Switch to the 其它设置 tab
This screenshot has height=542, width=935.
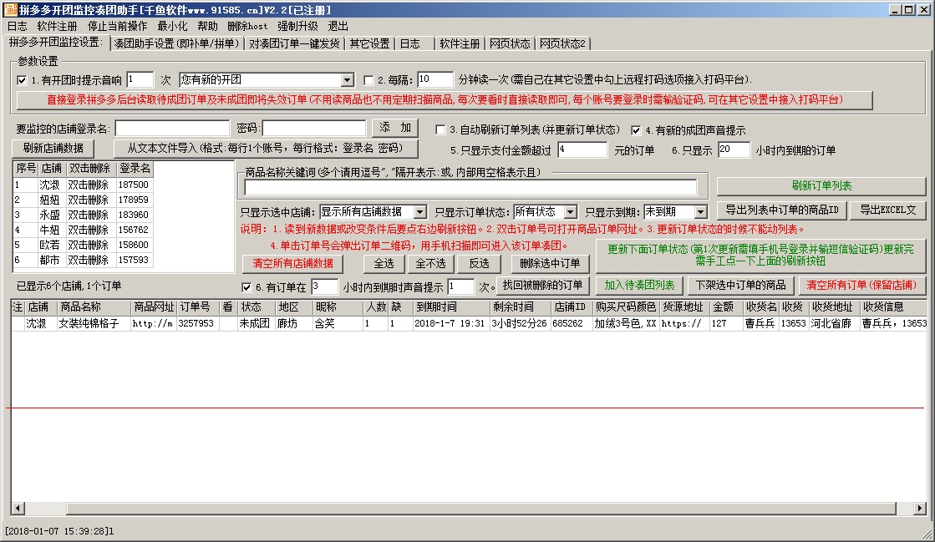369,43
